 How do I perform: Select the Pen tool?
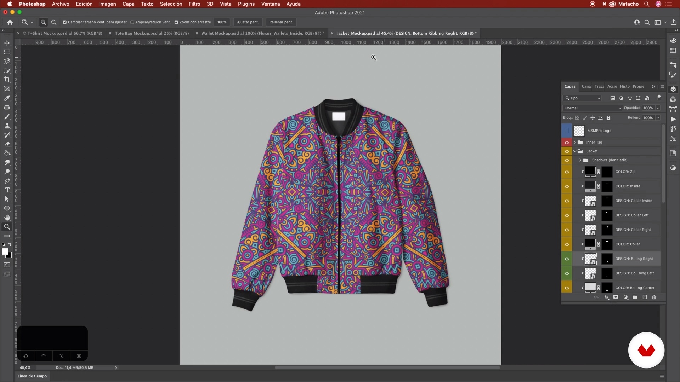click(7, 181)
